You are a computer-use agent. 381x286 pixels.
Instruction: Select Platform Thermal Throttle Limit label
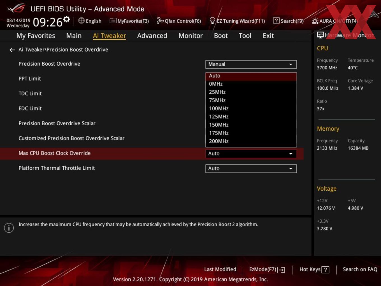coord(57,168)
